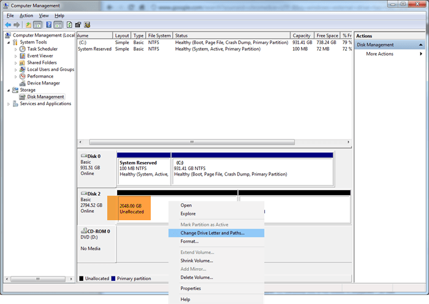Expand the More Actions submenu arrow
The image size is (429, 304).
421,54
